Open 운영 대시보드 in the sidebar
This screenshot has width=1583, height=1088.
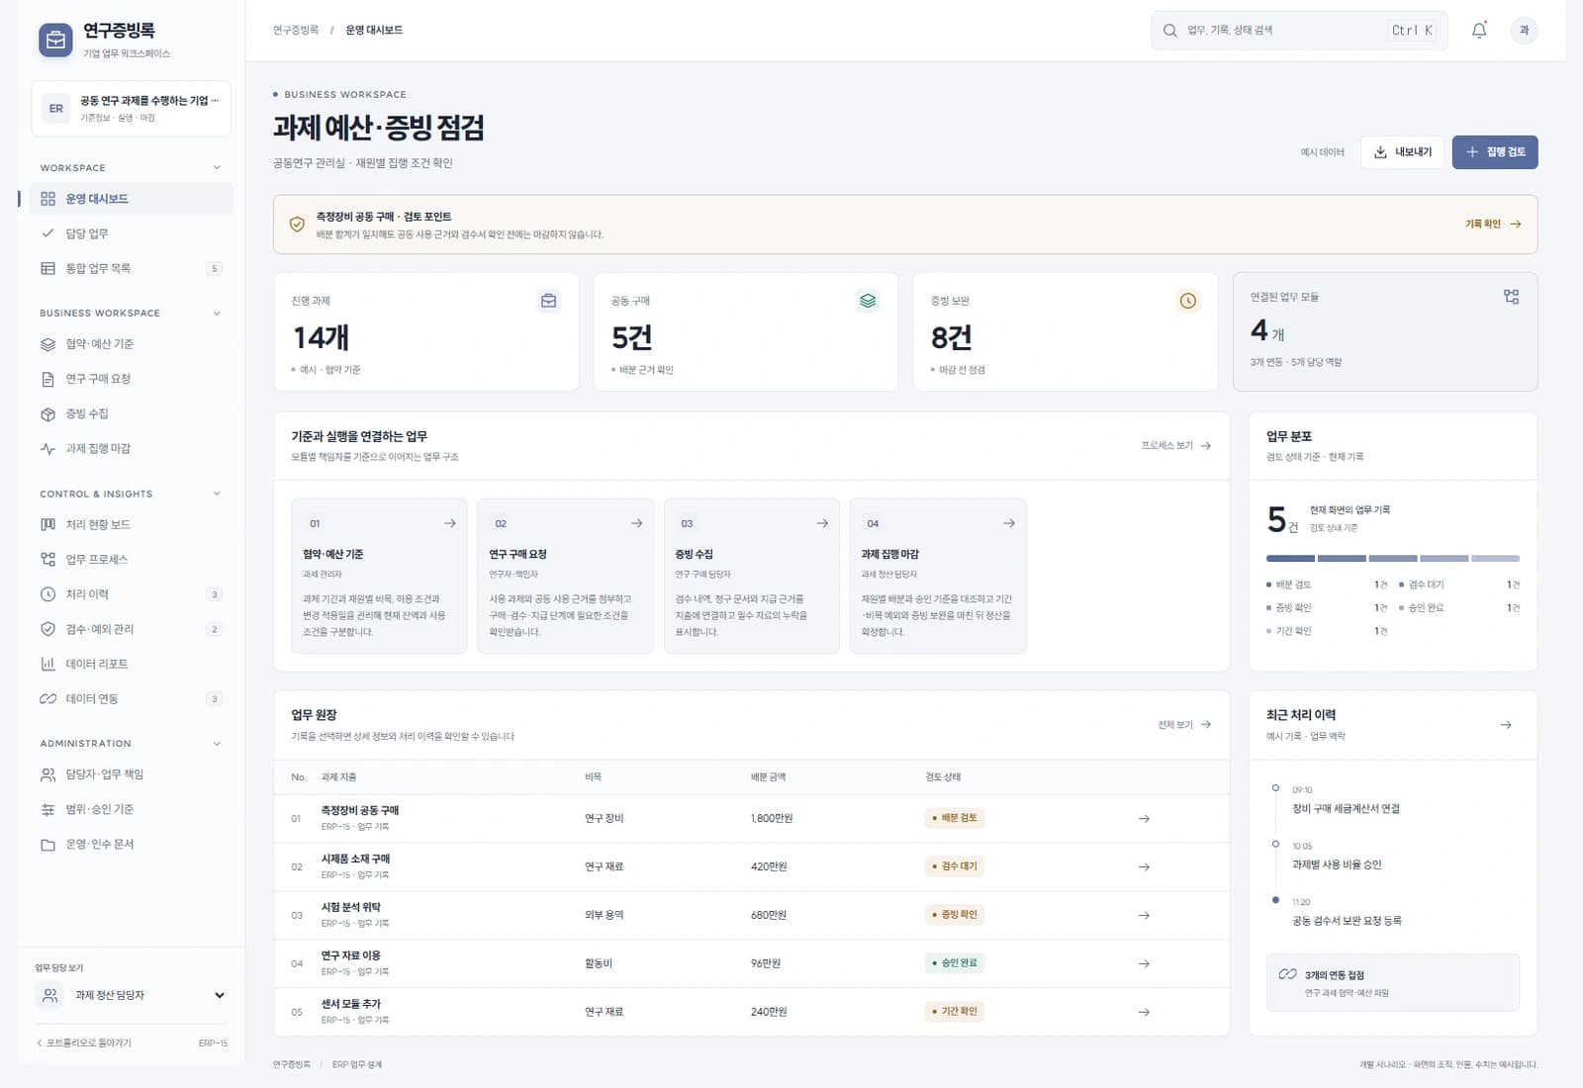132,199
